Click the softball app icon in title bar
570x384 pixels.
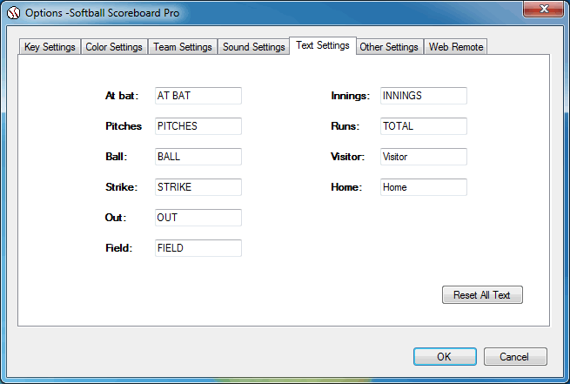point(14,12)
